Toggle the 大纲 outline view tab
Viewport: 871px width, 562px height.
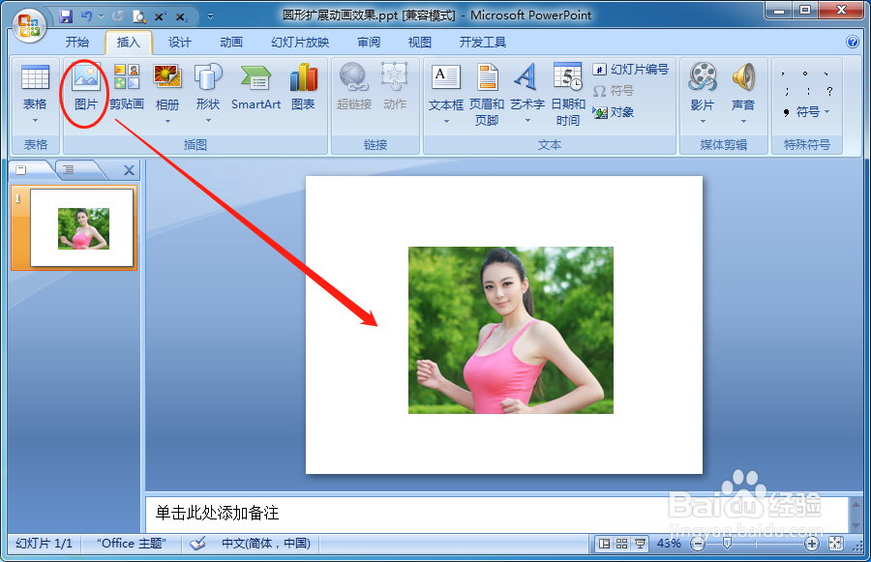pyautogui.click(x=69, y=169)
